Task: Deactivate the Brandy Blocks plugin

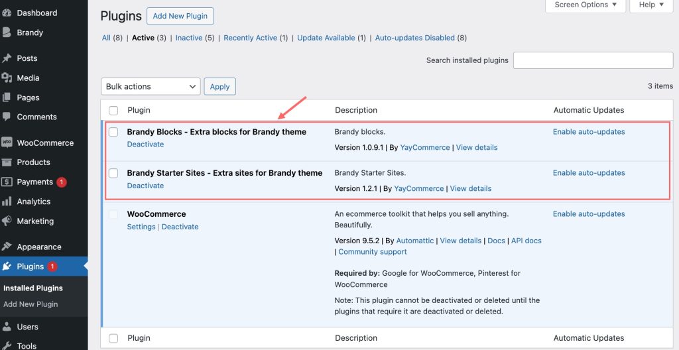Action: click(145, 145)
